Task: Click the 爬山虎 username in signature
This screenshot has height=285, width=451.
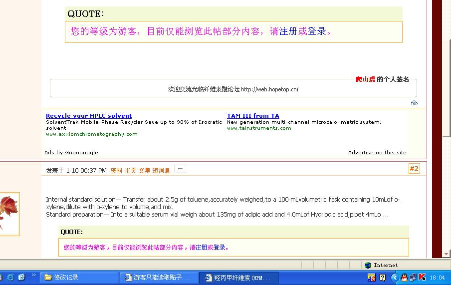Action: pyautogui.click(x=366, y=79)
